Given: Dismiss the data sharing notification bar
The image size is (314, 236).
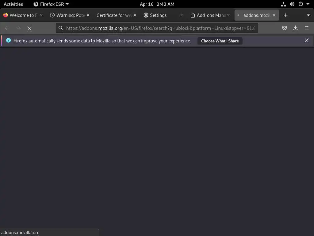Looking at the screenshot, I should click(x=306, y=41).
